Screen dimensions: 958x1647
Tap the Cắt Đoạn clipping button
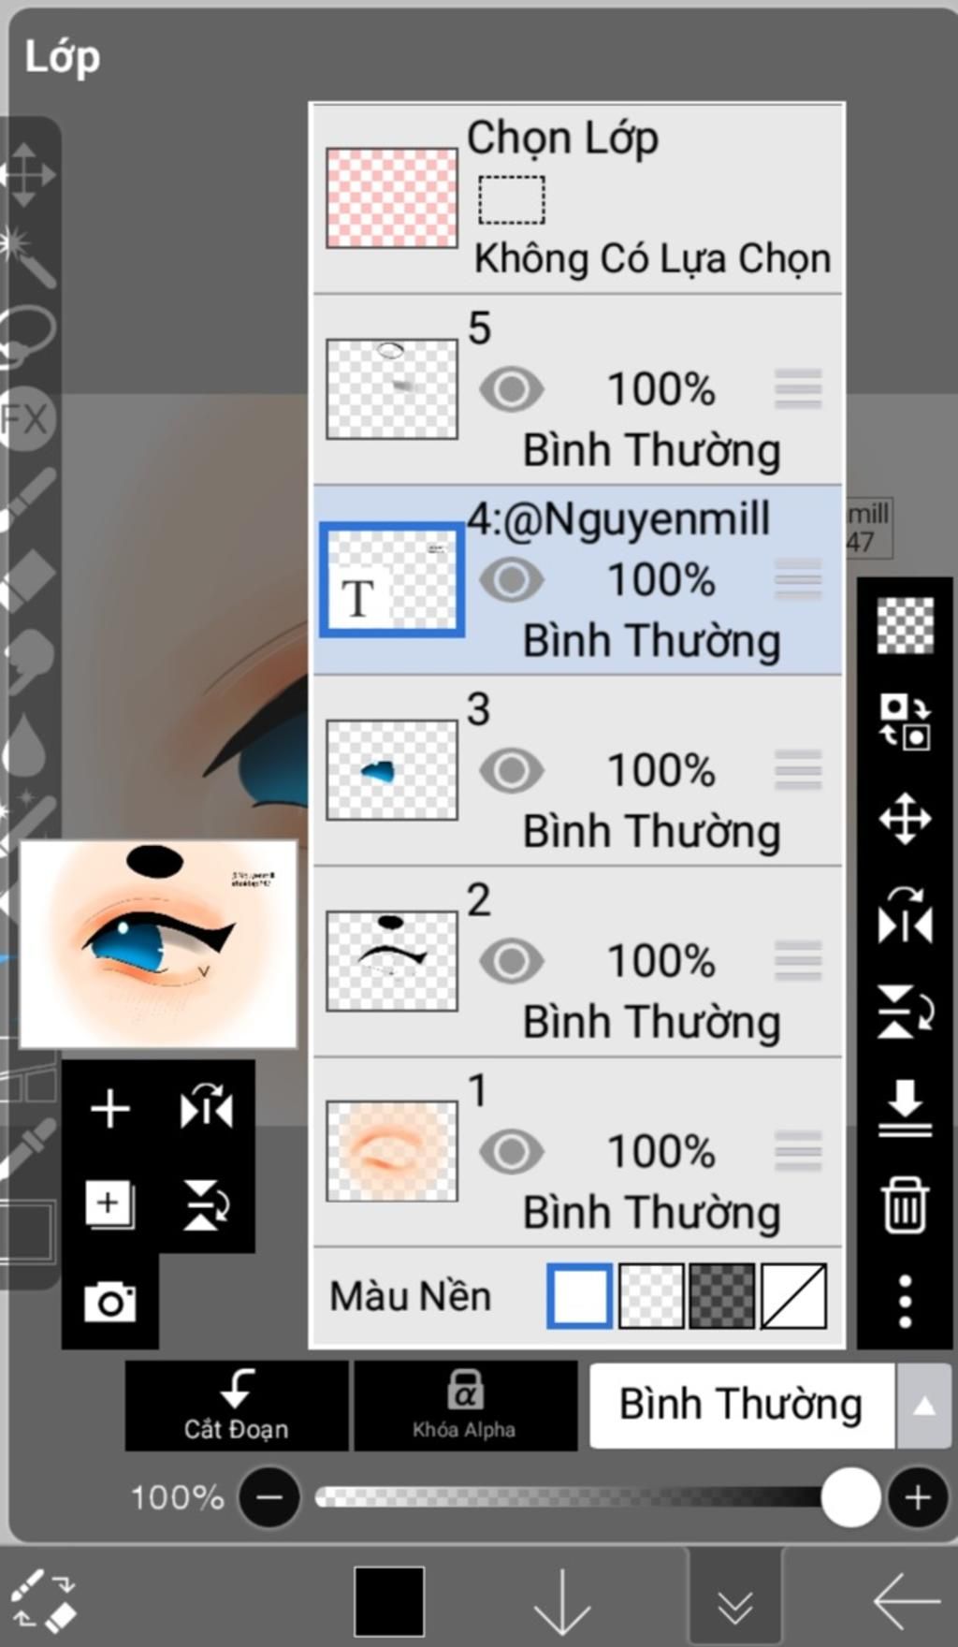[237, 1406]
